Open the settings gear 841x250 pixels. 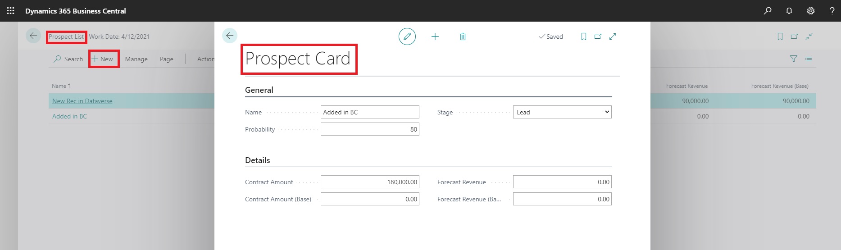click(x=810, y=11)
